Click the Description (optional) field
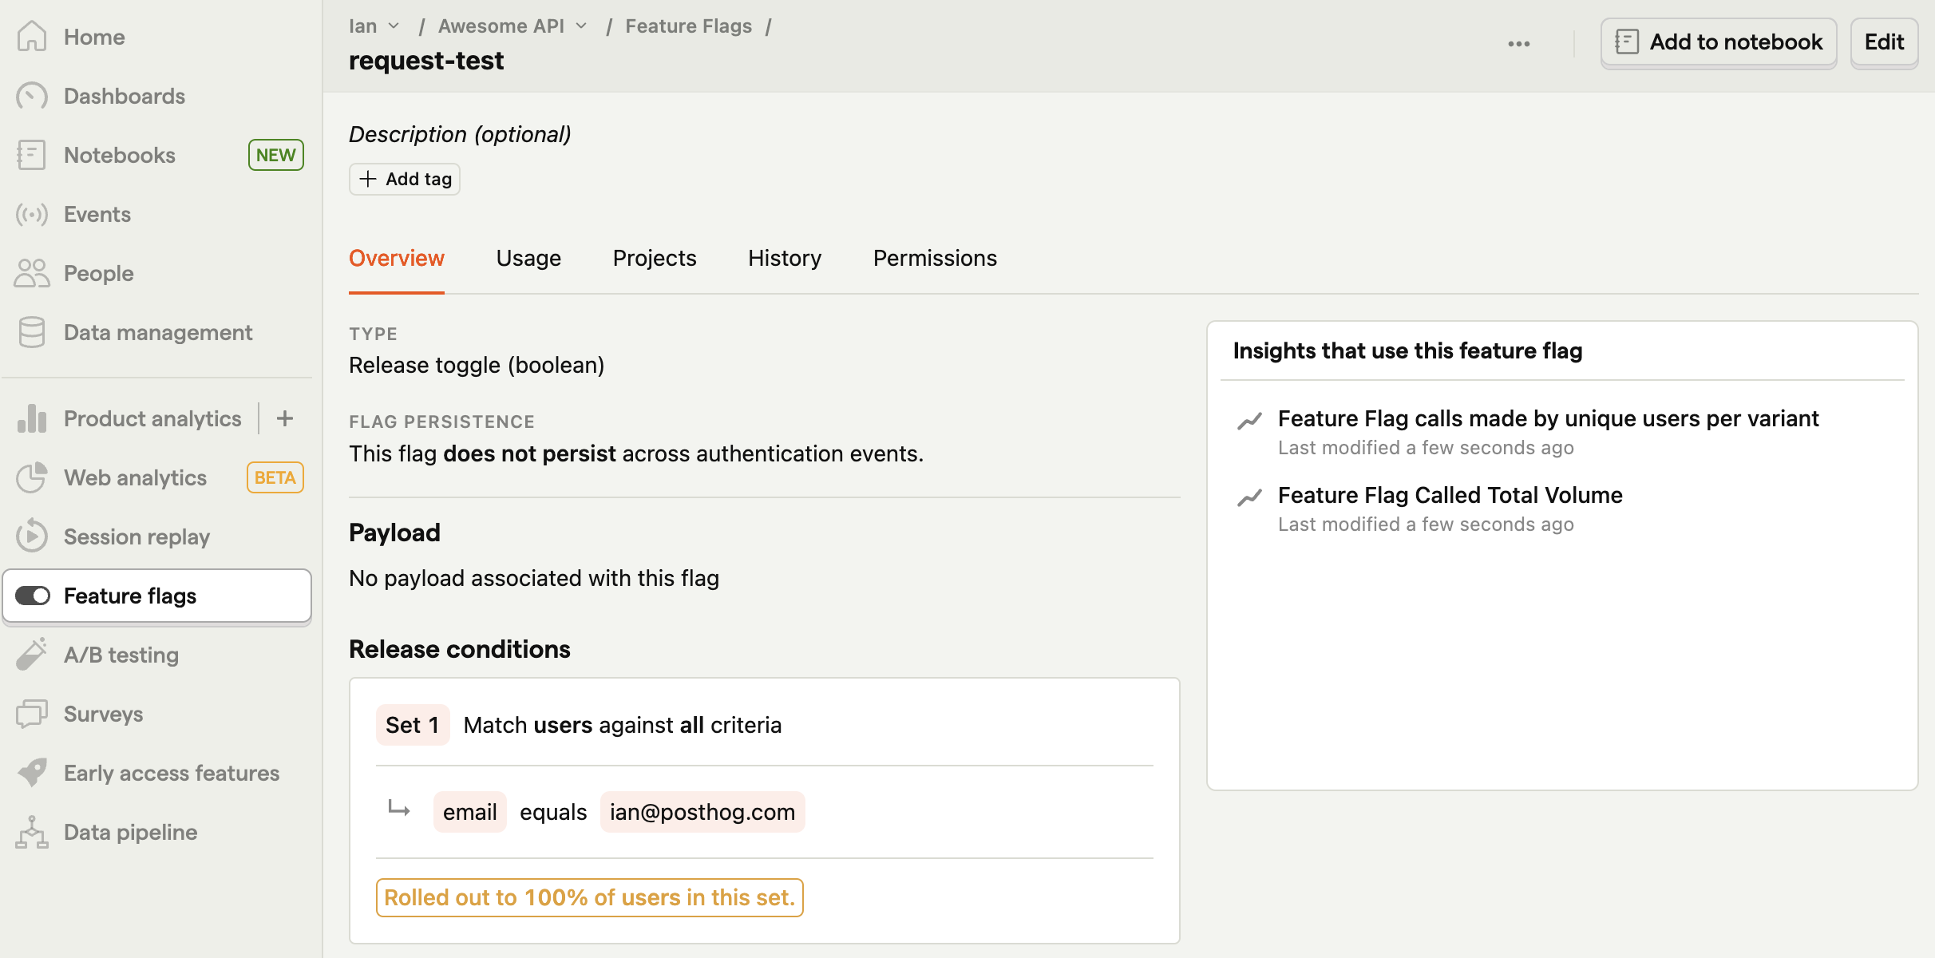Screen dimensions: 1935x958 pyautogui.click(x=460, y=134)
